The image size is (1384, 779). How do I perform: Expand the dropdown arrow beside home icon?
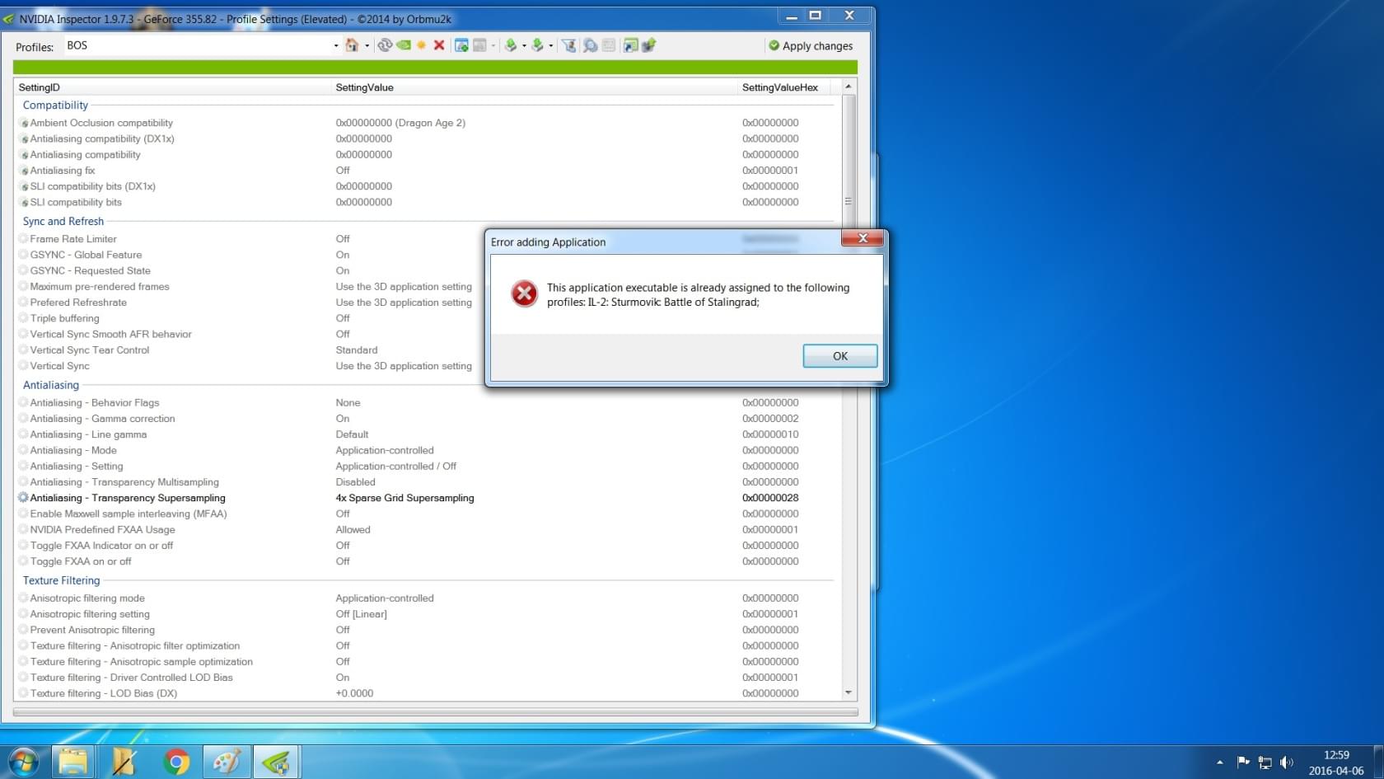[x=367, y=46]
